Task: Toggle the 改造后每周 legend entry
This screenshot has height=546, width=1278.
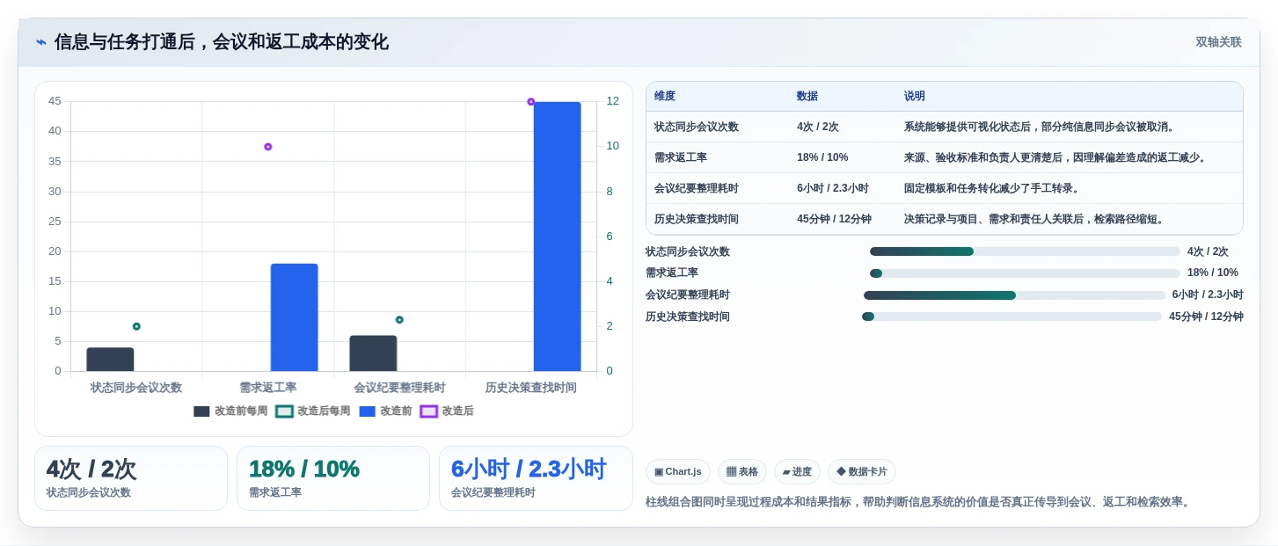Action: (x=312, y=411)
